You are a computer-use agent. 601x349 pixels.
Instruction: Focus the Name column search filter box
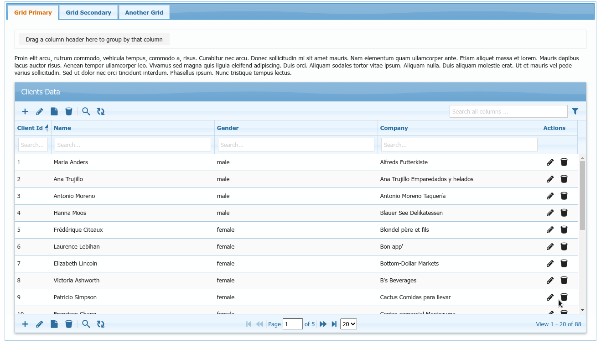click(133, 145)
